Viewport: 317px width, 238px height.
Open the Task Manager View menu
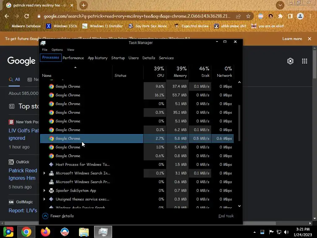71,50
